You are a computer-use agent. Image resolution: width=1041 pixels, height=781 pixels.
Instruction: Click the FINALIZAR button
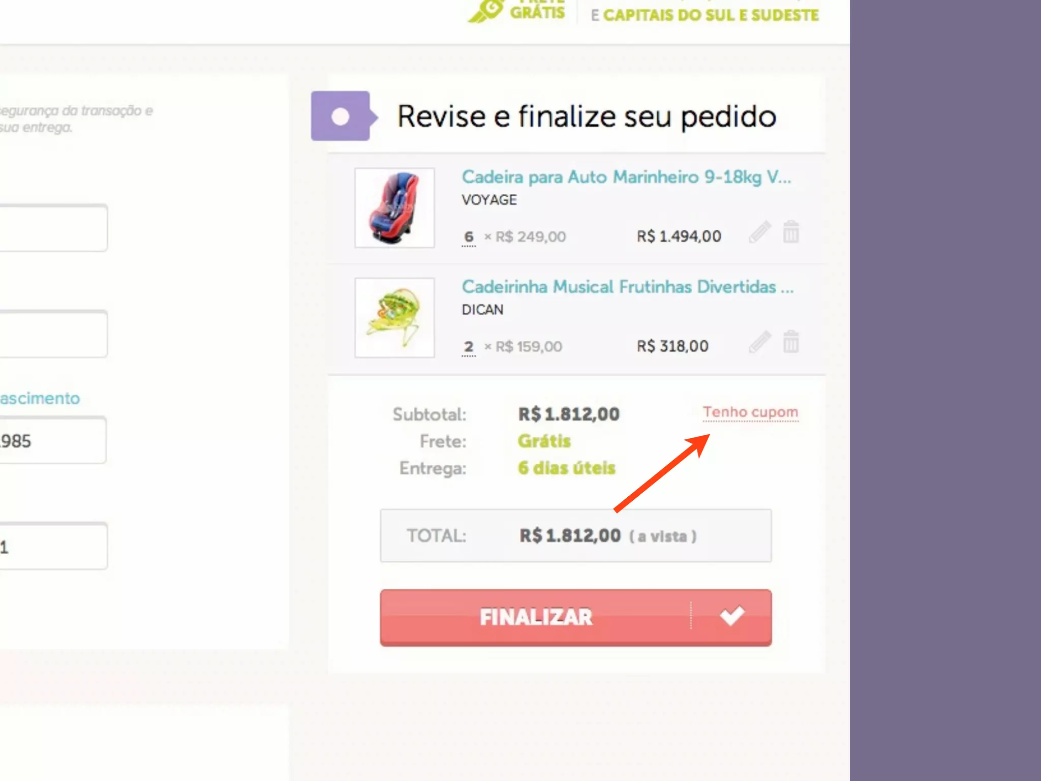pyautogui.click(x=576, y=617)
